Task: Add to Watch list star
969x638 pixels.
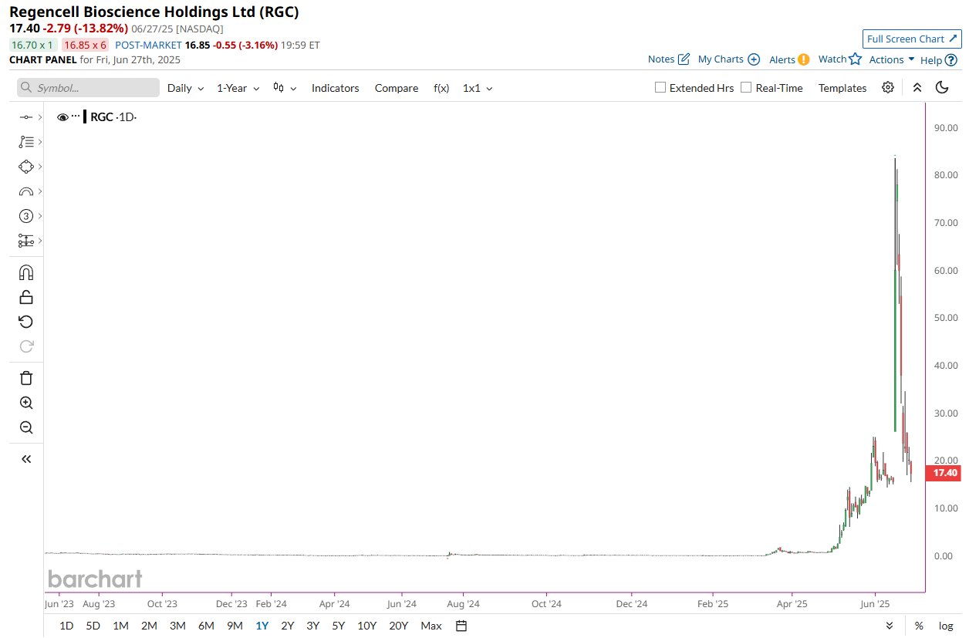Action: pyautogui.click(x=855, y=59)
